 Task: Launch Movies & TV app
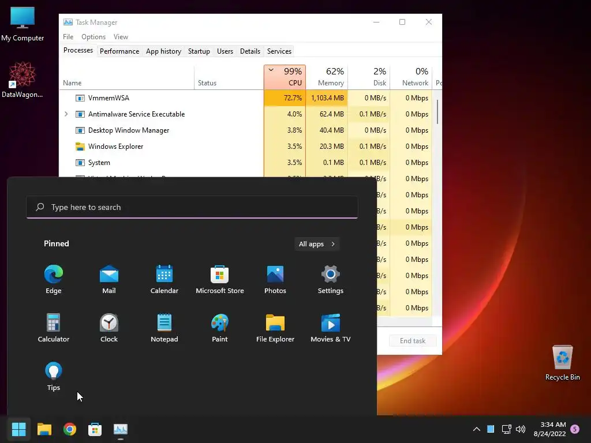click(x=331, y=328)
